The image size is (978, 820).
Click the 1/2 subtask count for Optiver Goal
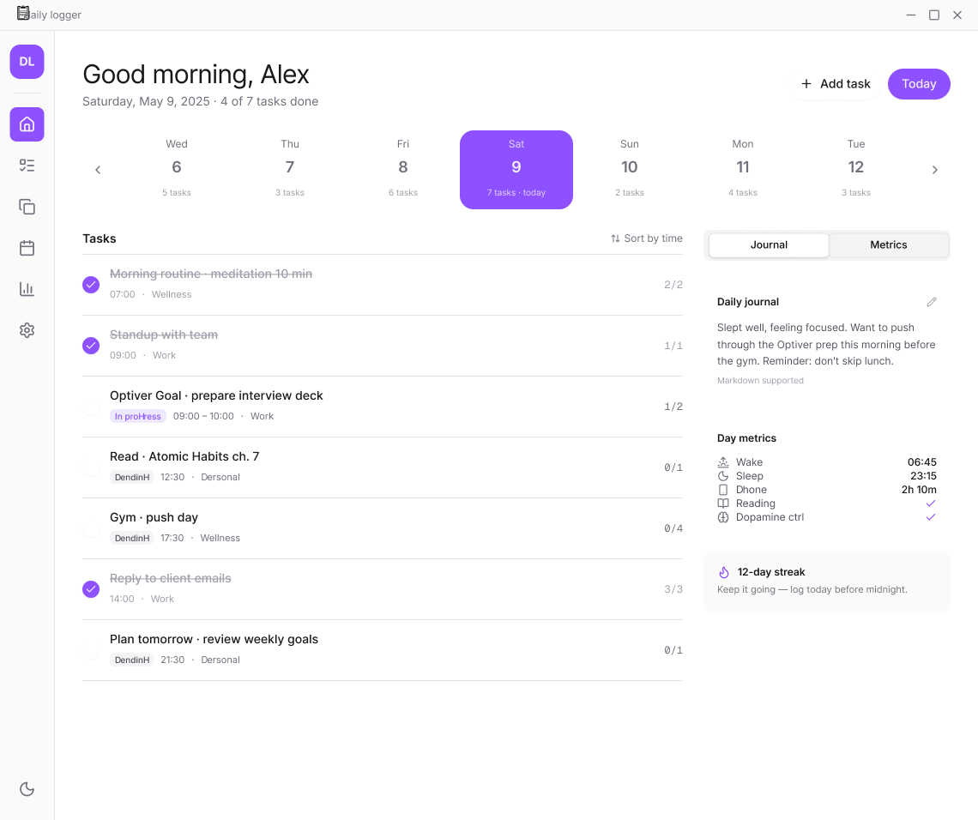tap(673, 407)
